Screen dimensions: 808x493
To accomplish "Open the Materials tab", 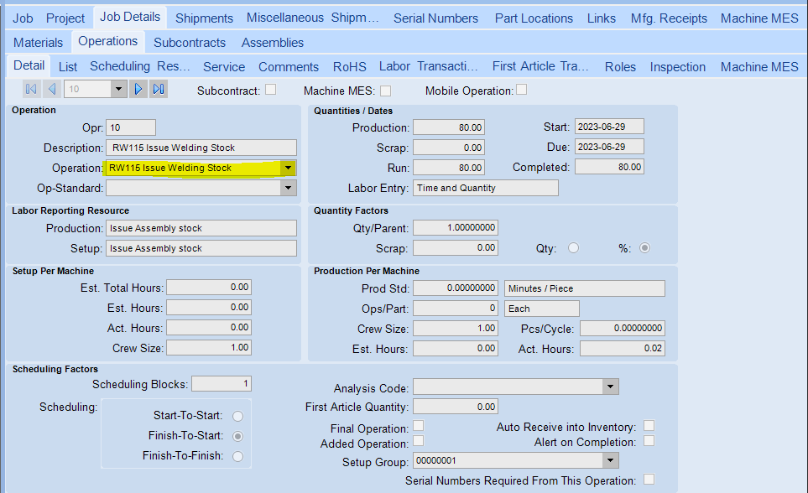I will click(38, 42).
